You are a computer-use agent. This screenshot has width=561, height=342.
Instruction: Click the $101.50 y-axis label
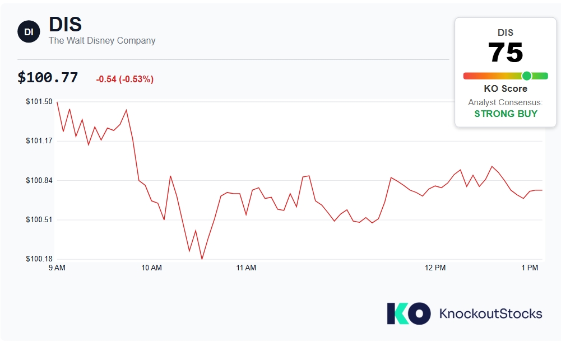[x=39, y=101]
